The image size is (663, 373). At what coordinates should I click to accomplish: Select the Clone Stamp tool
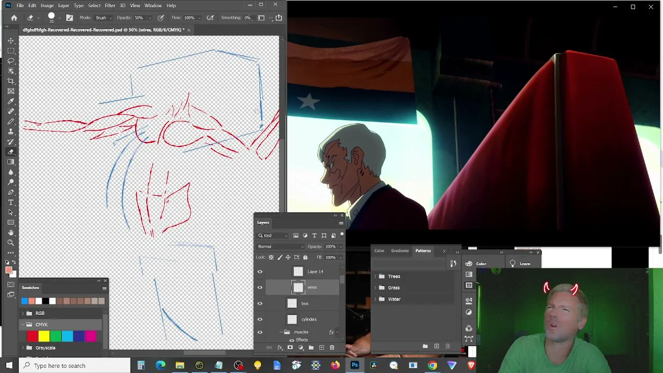click(11, 132)
